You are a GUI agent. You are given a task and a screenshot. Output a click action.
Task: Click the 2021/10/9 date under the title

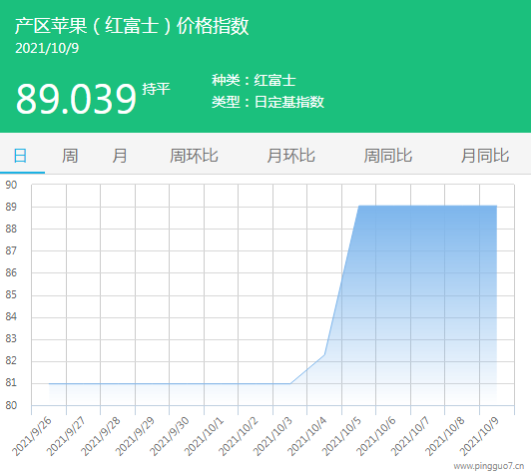point(47,48)
